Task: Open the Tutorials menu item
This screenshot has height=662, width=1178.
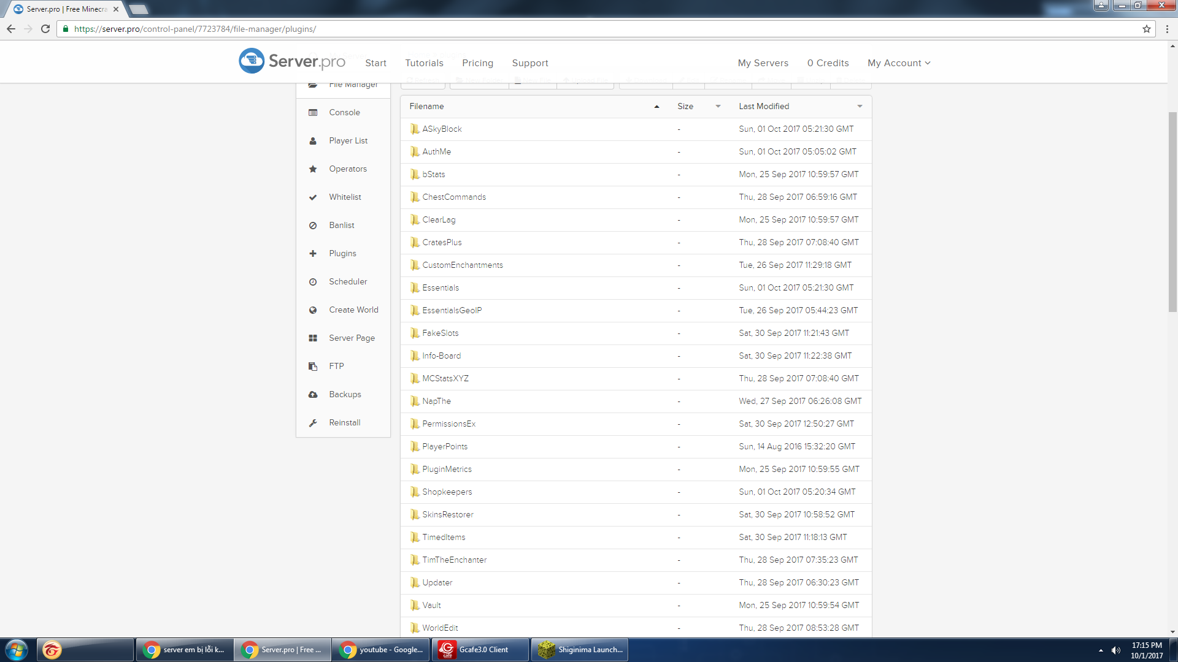Action: click(424, 63)
